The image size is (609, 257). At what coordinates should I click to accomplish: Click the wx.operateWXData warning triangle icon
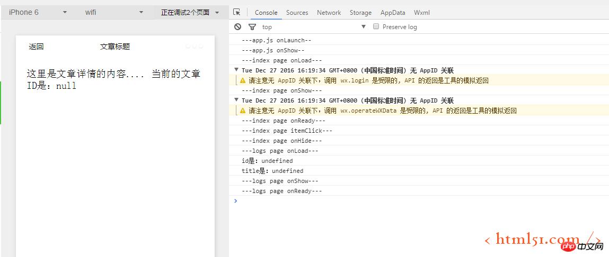pos(243,111)
